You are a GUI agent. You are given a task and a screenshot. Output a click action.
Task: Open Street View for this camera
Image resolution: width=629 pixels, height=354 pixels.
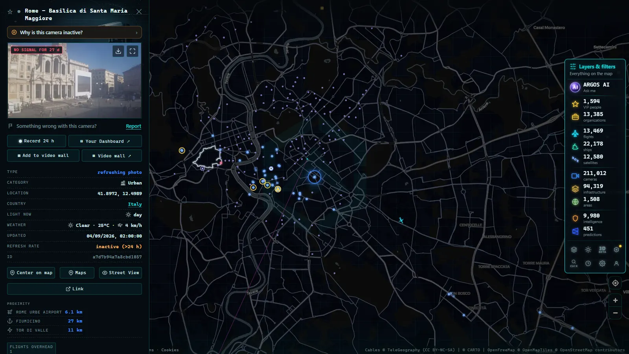point(120,273)
